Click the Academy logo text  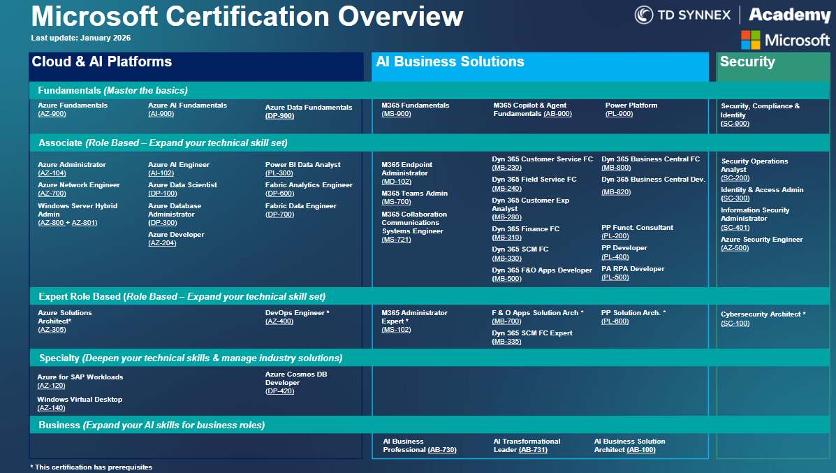(789, 14)
